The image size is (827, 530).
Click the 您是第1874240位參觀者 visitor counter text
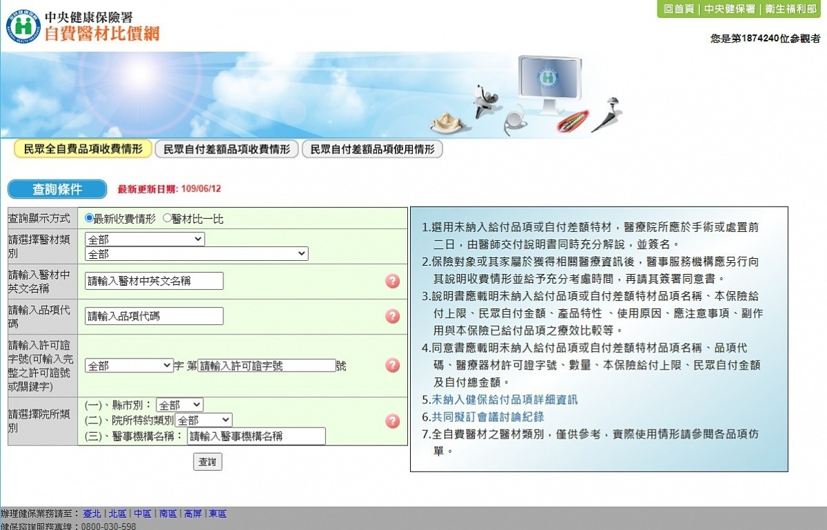point(766,39)
